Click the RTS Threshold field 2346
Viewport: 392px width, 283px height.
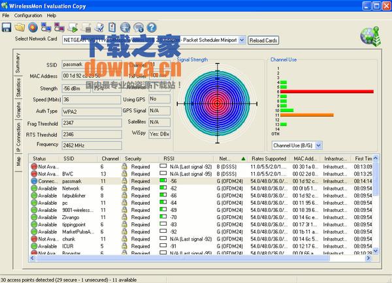point(91,134)
